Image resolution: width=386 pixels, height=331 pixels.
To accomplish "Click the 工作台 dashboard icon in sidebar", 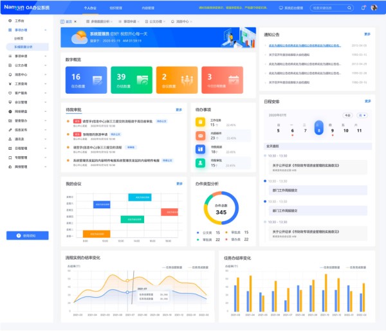I will (x=10, y=21).
